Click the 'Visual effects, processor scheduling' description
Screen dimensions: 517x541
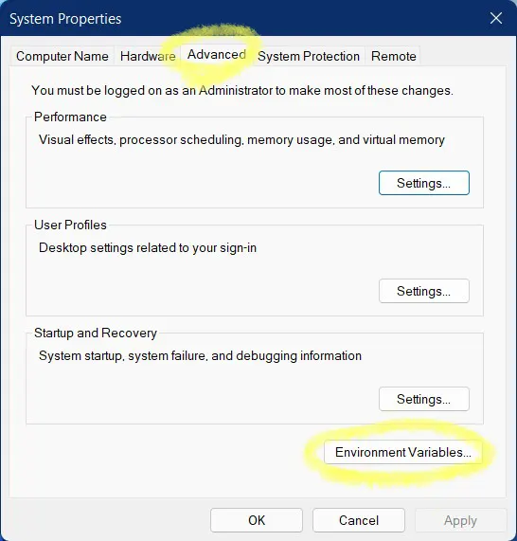(241, 140)
